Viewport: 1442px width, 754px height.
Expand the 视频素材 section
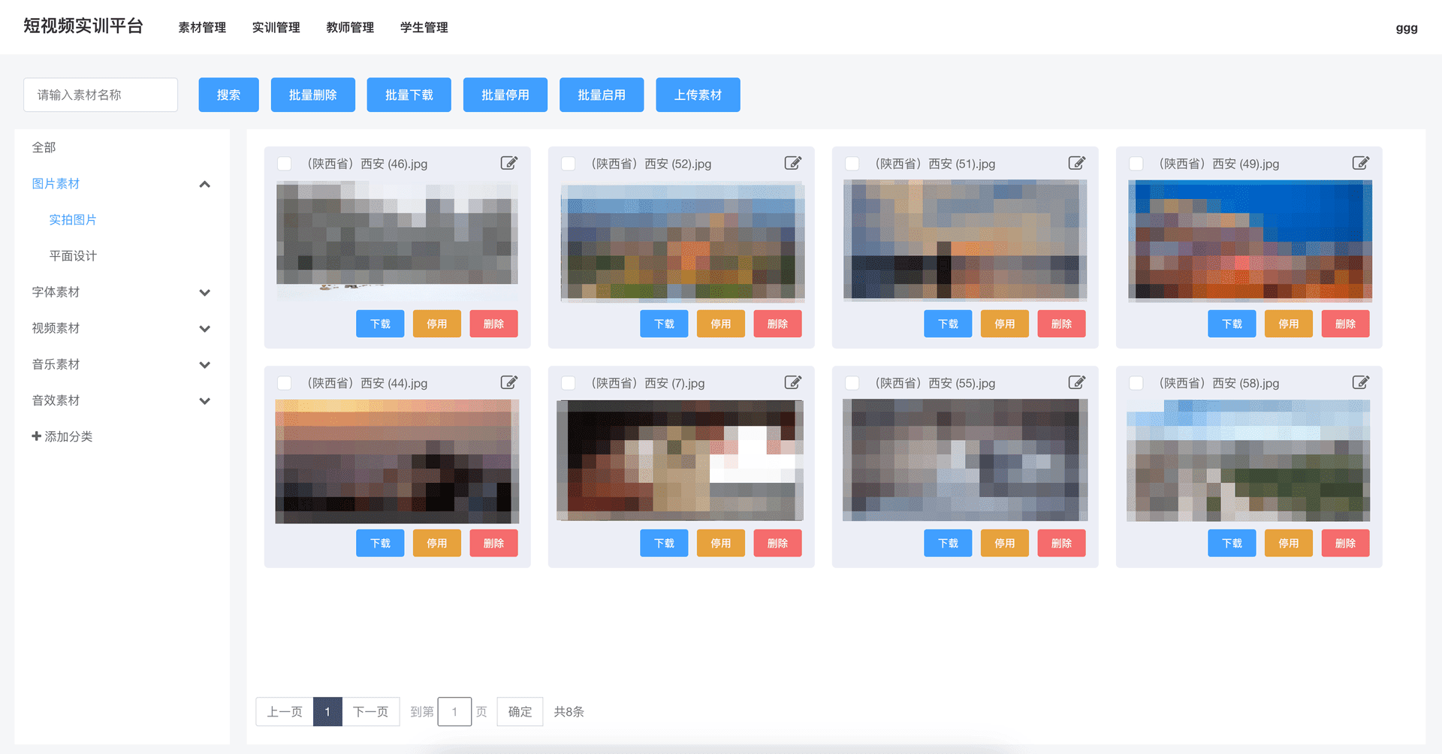click(x=204, y=328)
